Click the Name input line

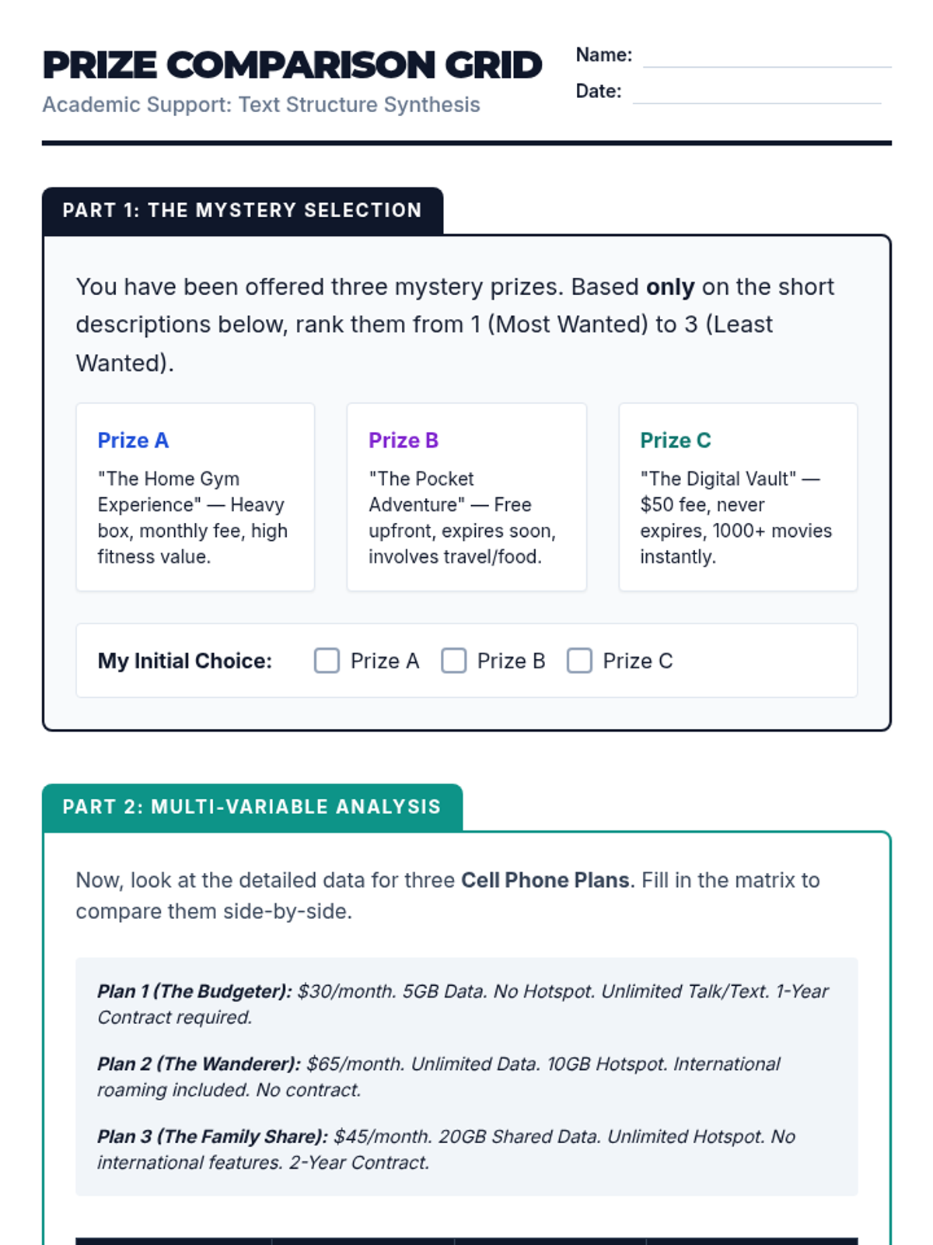point(767,57)
